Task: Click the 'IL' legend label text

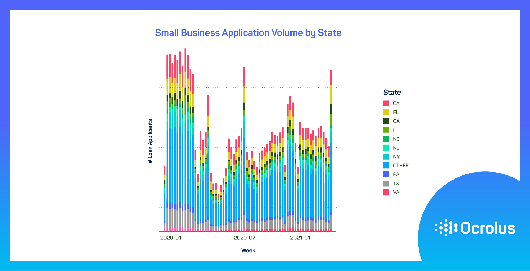Action: (x=395, y=130)
